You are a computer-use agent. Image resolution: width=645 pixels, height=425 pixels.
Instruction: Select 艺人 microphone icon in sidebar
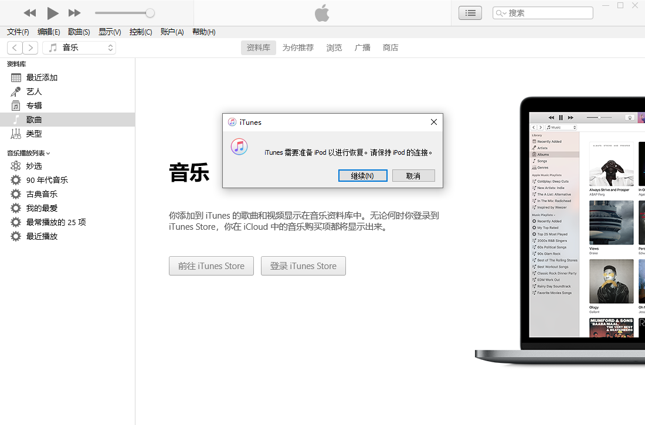pyautogui.click(x=16, y=91)
